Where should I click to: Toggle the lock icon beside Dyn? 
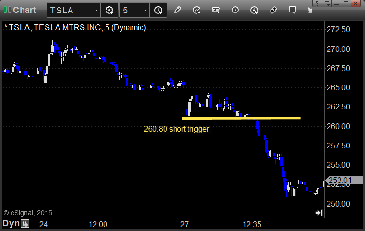coord(25,224)
